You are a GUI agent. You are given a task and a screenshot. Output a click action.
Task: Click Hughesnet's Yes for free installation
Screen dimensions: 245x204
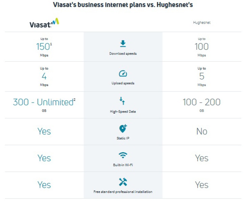coord(202,185)
